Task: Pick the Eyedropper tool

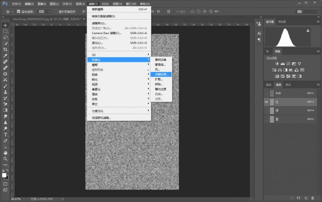Action: (x=5, y=56)
